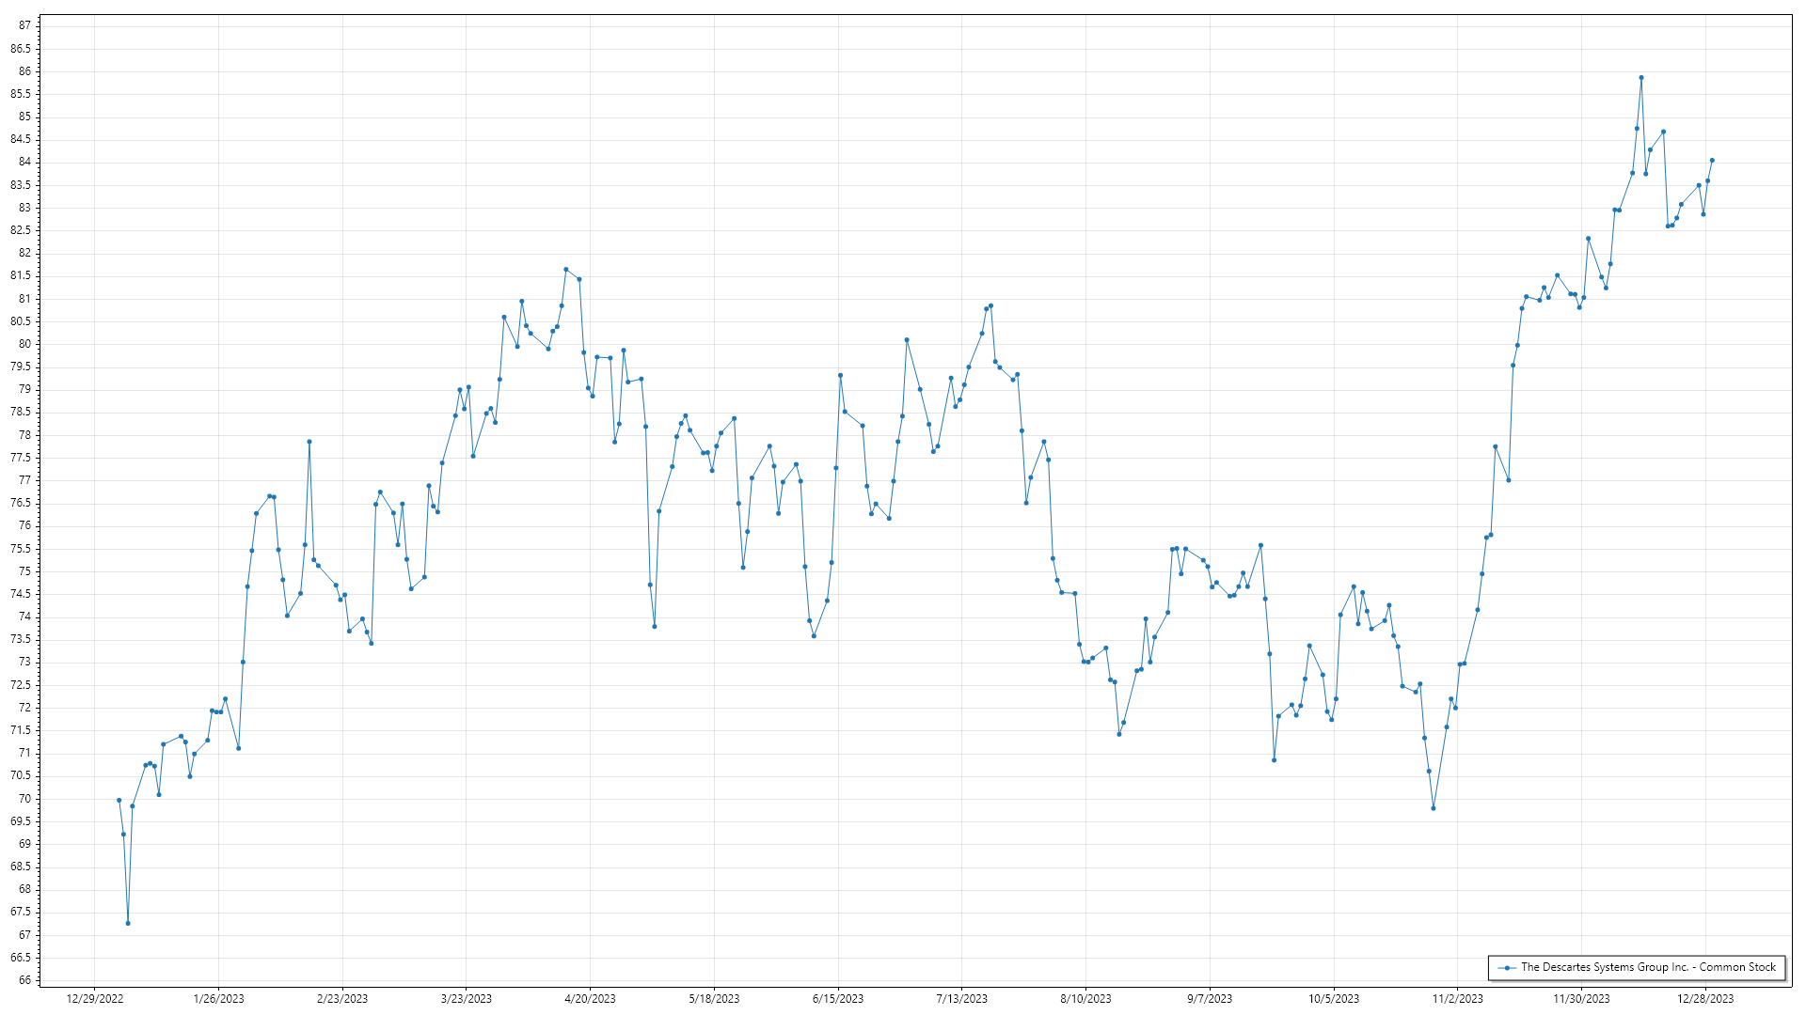Screen dimensions: 1806x1015
Task: Click the 6/15/2023 x-axis date label
Action: click(x=837, y=998)
